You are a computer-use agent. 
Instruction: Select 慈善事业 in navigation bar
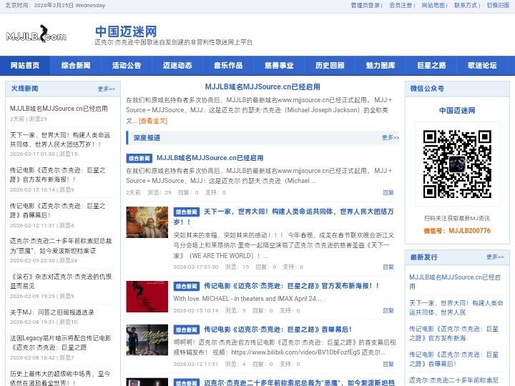coord(278,66)
